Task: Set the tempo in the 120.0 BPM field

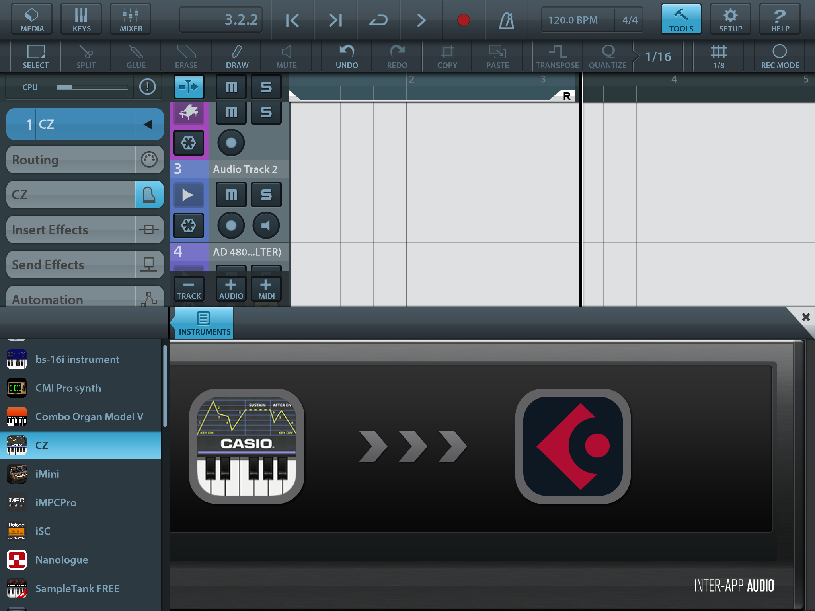Action: (577, 20)
